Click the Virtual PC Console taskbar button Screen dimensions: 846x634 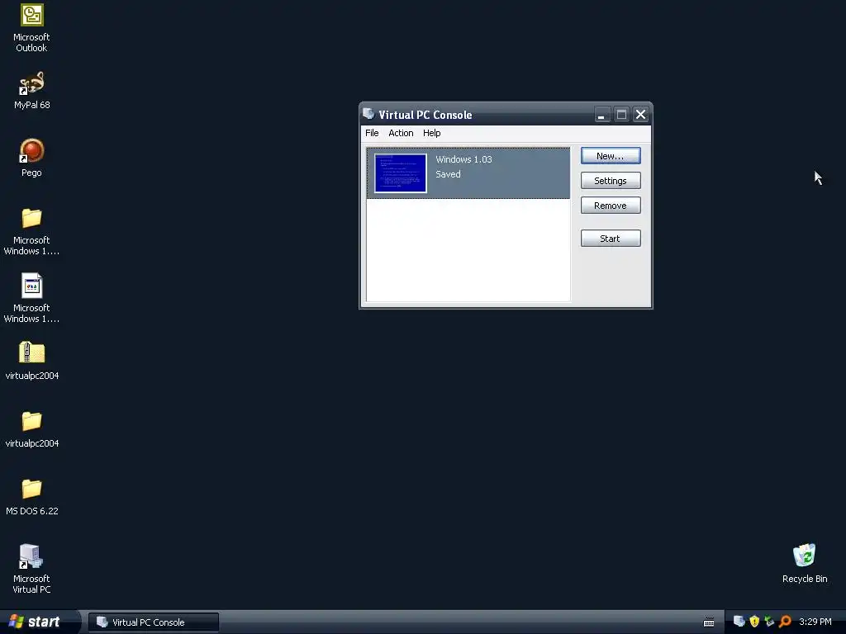coord(154,622)
